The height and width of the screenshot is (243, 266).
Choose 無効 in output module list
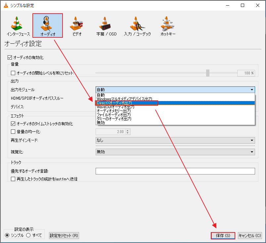(175, 122)
